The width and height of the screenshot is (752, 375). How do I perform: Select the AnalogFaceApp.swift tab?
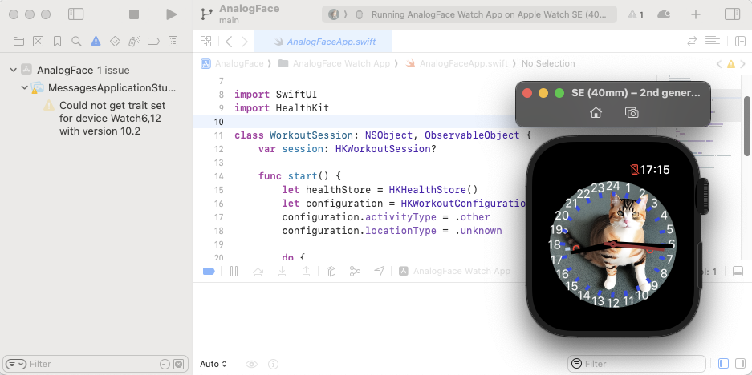(323, 42)
